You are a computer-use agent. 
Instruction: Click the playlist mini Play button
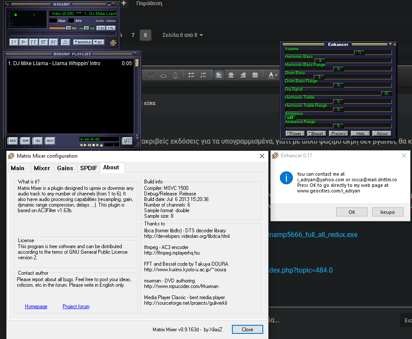tap(85, 145)
